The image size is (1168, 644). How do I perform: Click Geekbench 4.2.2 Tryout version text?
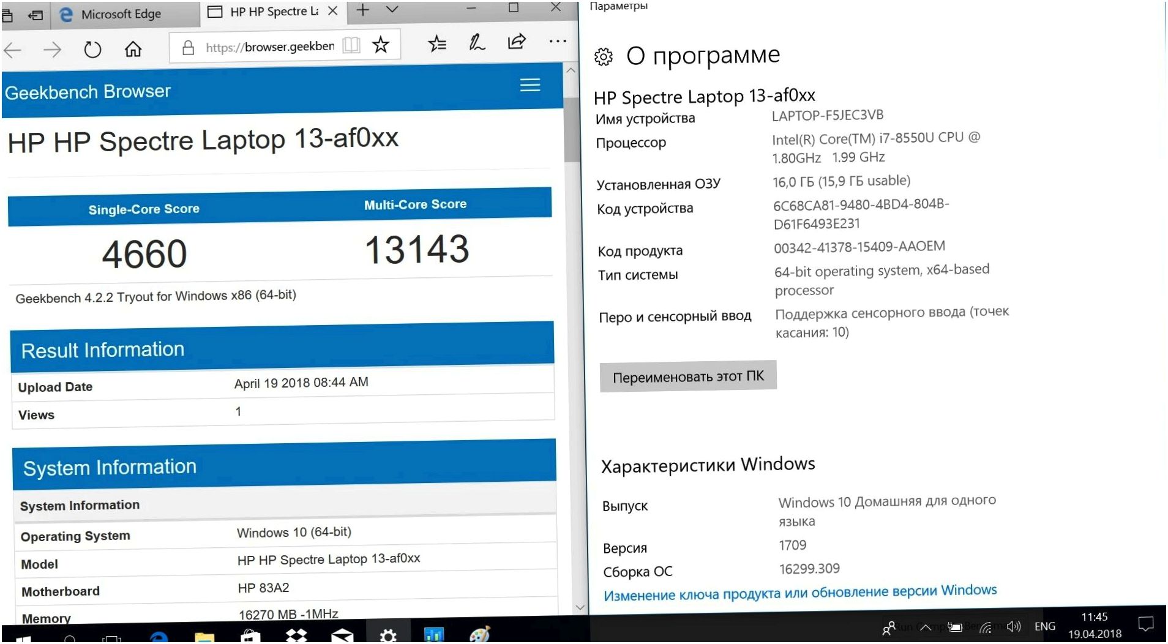click(x=155, y=296)
